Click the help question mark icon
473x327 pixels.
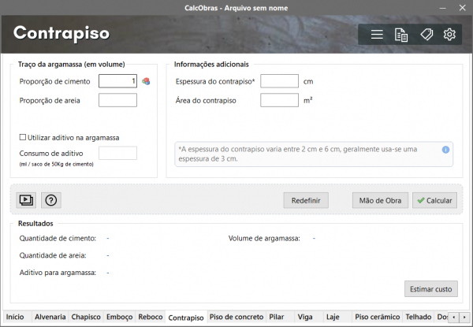tap(50, 200)
